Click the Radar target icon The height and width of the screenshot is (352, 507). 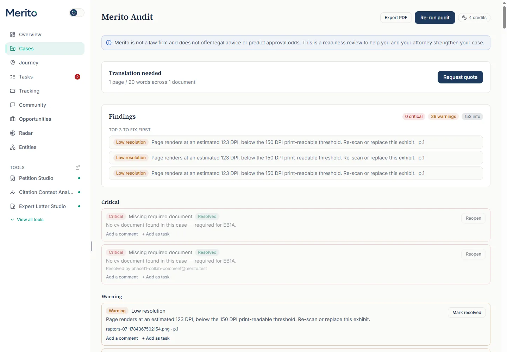pyautogui.click(x=13, y=133)
